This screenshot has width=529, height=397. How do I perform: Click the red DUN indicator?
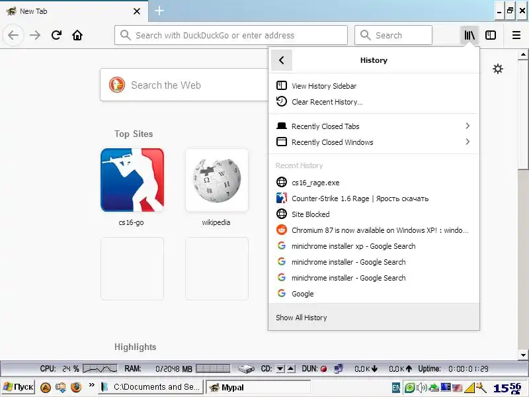pos(323,369)
